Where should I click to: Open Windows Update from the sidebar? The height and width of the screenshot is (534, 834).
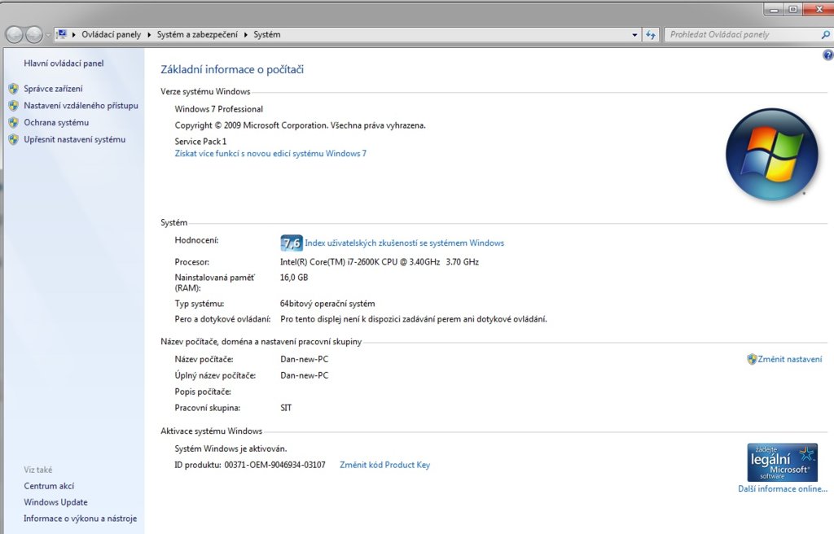coord(55,502)
